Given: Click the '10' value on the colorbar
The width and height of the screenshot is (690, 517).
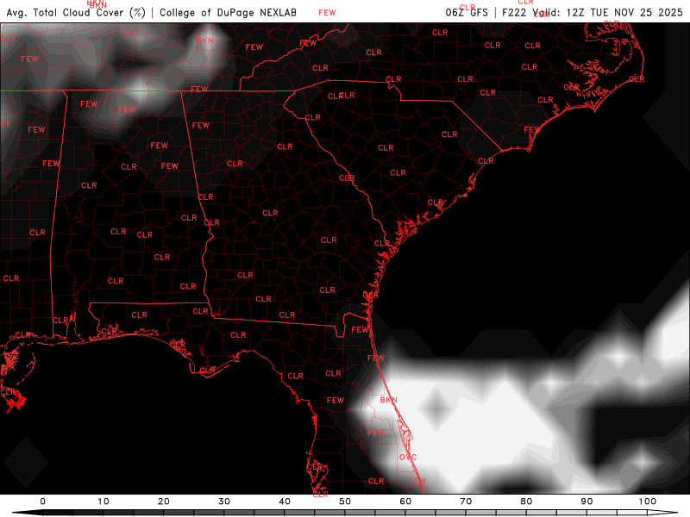Looking at the screenshot, I should (x=103, y=501).
